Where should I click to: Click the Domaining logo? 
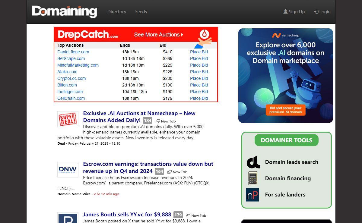[64, 11]
